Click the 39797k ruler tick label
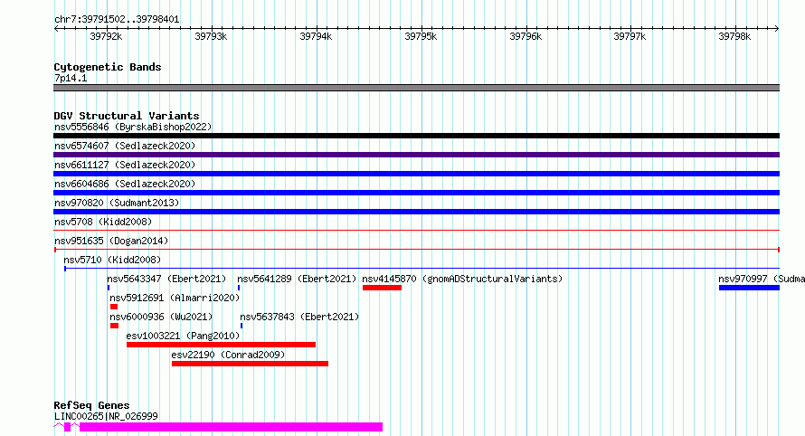 tap(630, 36)
